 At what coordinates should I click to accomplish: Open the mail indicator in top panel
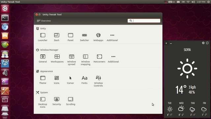[x=178, y=2]
